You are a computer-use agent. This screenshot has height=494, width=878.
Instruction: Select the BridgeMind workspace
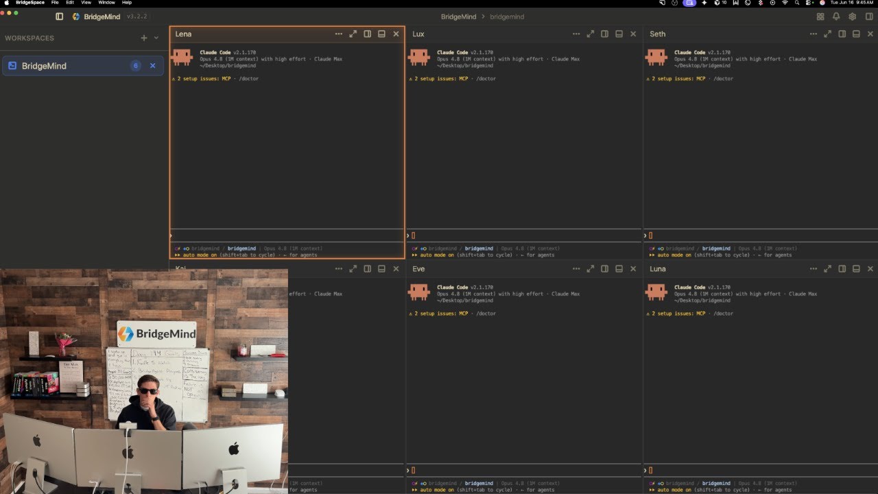83,66
